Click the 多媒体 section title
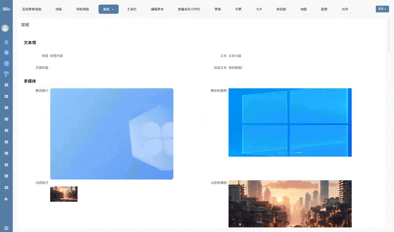The height and width of the screenshot is (232, 394). 30,81
